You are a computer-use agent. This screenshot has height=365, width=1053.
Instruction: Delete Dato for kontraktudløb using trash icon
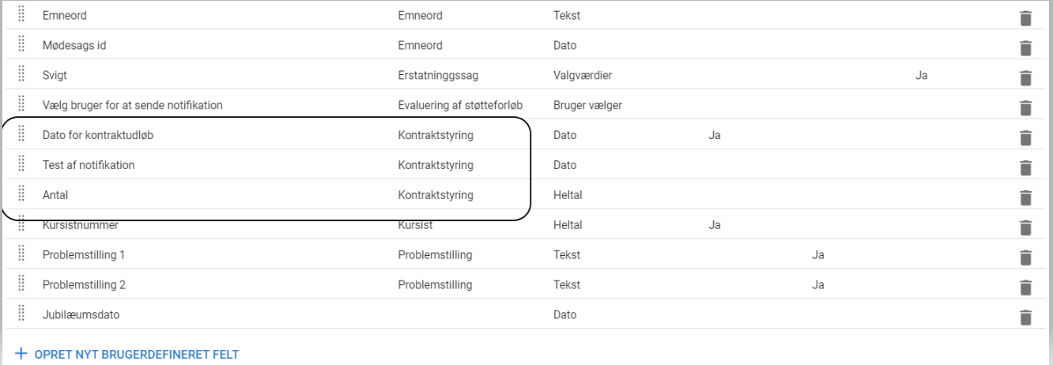pos(1025,137)
